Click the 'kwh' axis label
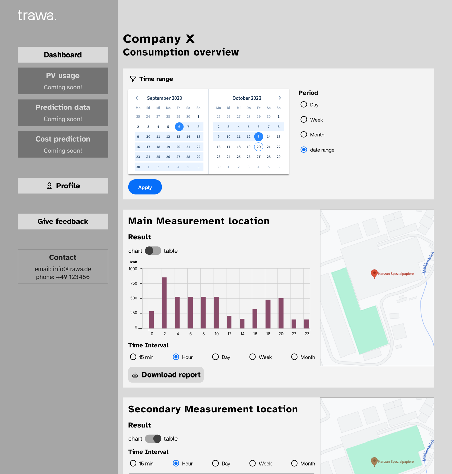452x474 pixels. pyautogui.click(x=134, y=262)
